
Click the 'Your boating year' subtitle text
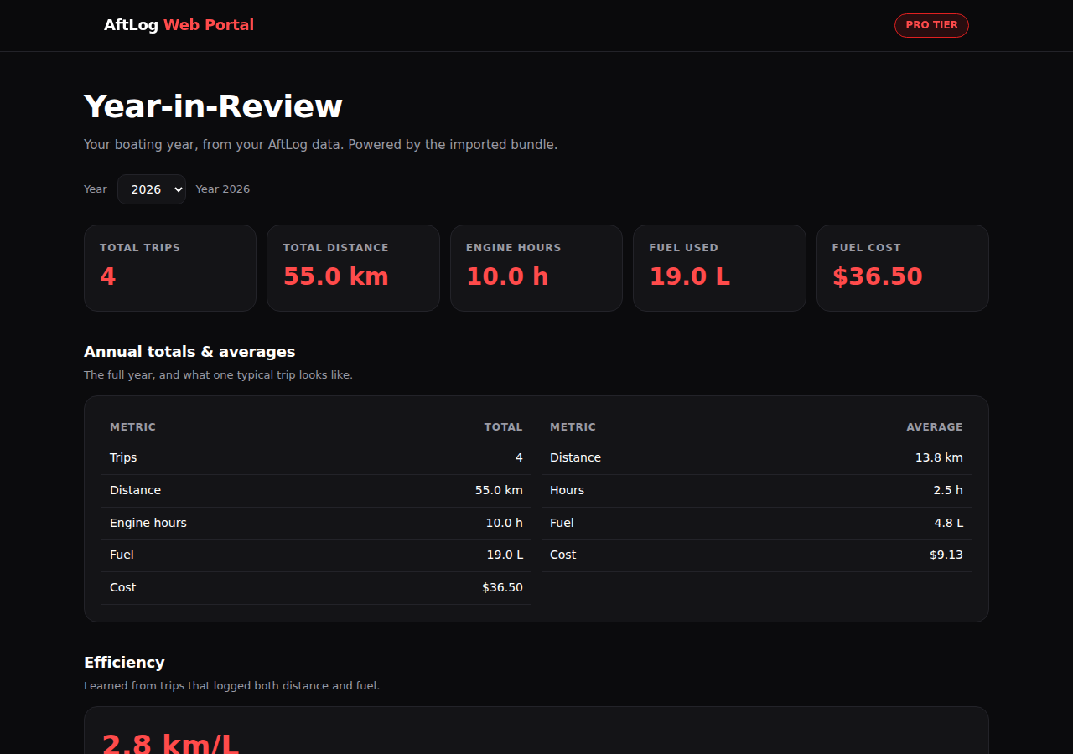[320, 144]
